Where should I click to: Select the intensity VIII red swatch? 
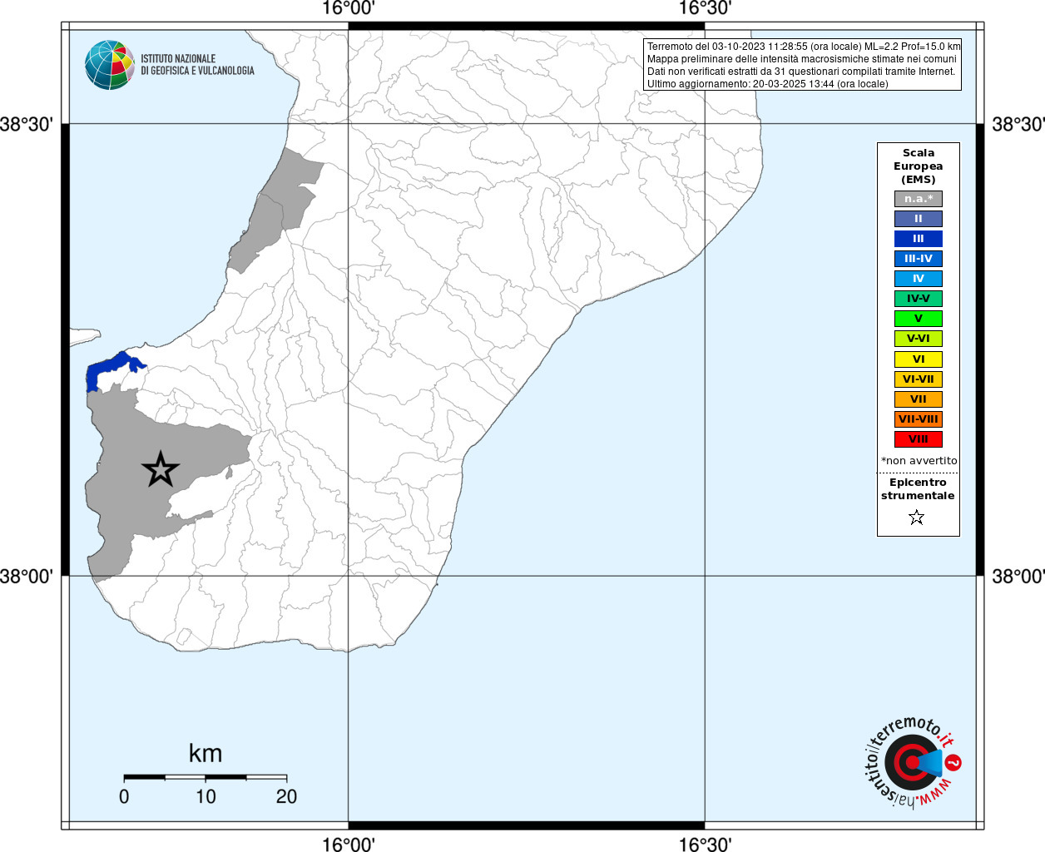coord(919,439)
